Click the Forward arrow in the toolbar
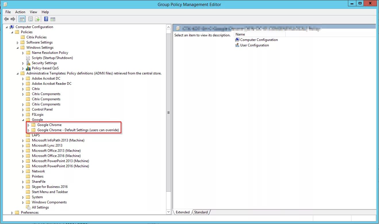 tap(13, 19)
